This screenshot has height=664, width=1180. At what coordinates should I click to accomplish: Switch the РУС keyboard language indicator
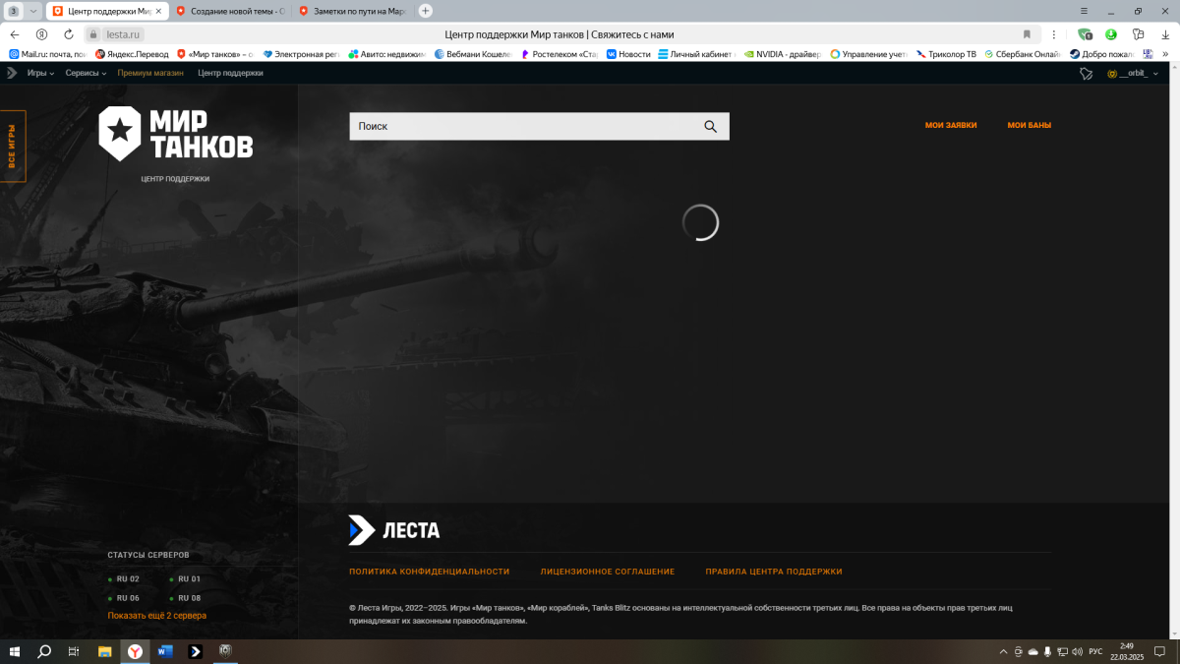1095,651
